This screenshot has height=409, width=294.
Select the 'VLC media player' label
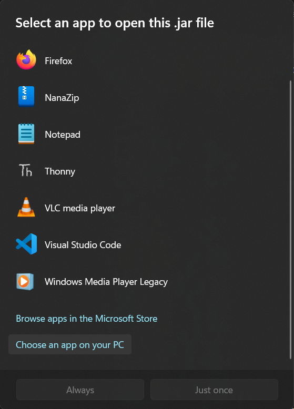[80, 208]
